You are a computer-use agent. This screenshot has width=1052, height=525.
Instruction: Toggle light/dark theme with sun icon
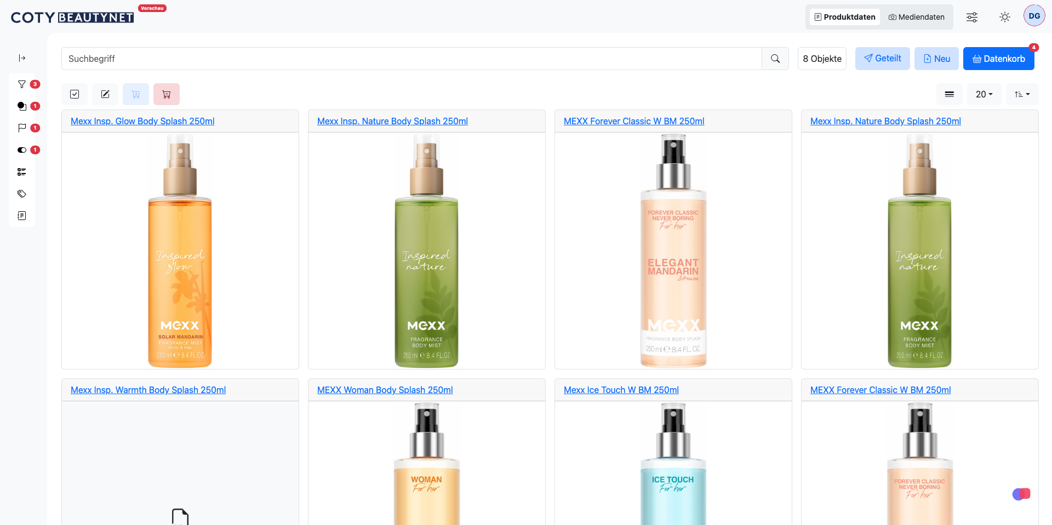pyautogui.click(x=1005, y=17)
